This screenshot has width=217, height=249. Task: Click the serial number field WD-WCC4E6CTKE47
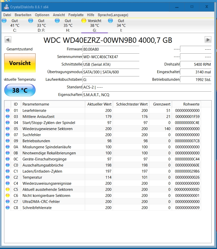pyautogui.click(x=111, y=57)
